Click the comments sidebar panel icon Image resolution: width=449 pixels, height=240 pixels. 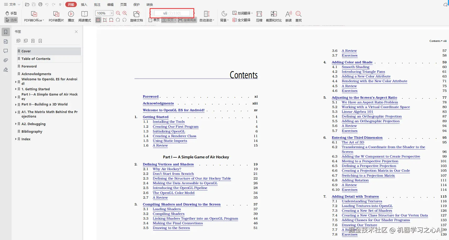point(6,51)
